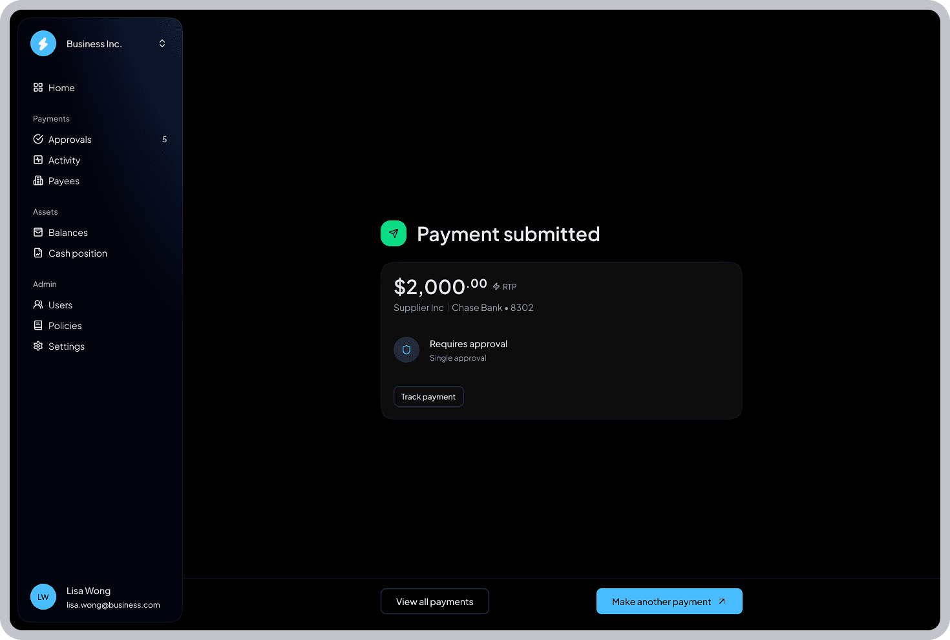
Task: Go to the Approvals menu item
Action: 100,139
